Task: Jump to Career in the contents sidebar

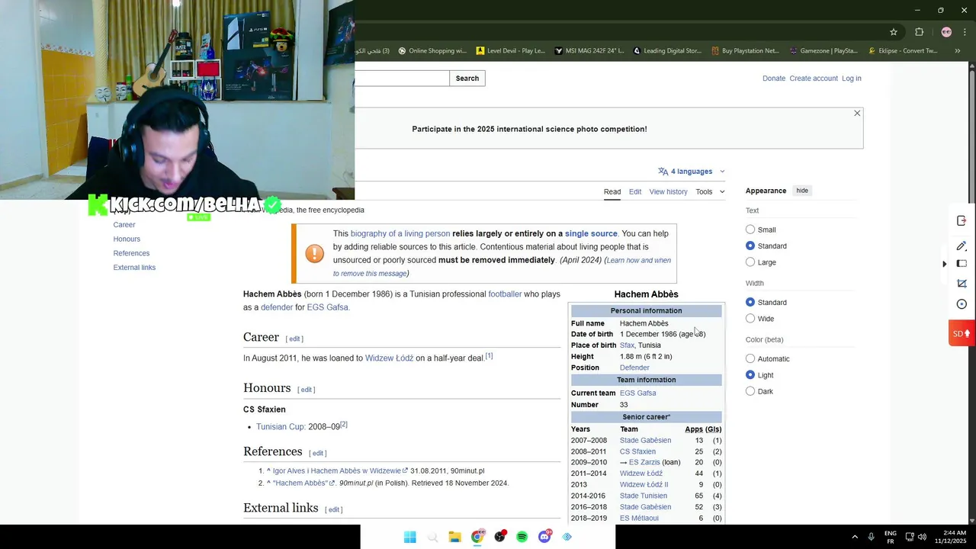Action: [124, 225]
